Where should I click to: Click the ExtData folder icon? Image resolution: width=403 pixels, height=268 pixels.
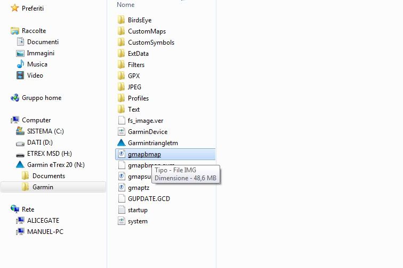(x=122, y=53)
